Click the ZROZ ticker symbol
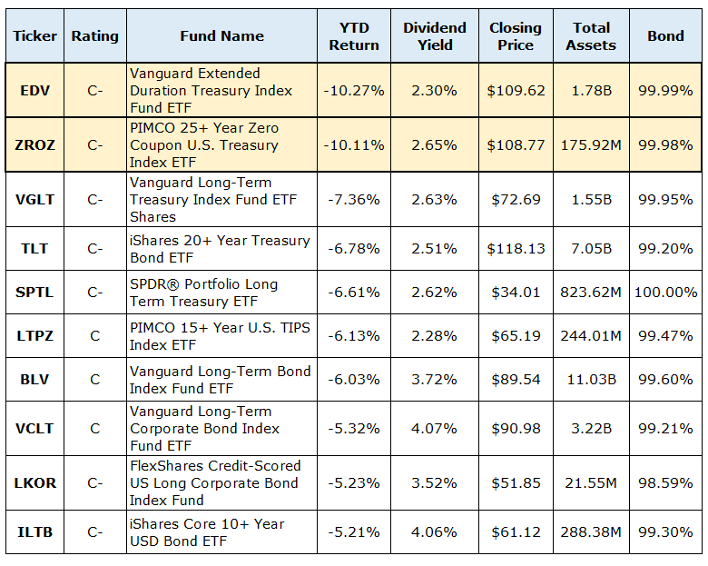This screenshot has width=708, height=566. (x=35, y=144)
